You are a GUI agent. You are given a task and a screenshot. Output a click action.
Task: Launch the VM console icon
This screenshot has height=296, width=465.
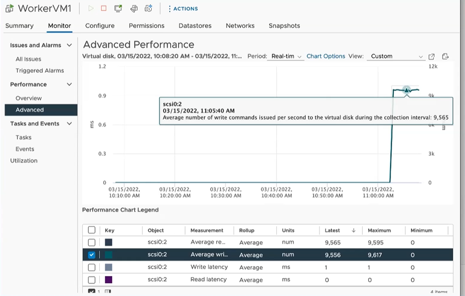(118, 8)
